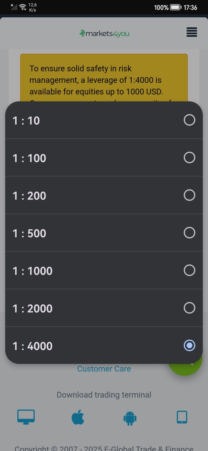Click the Android download icon
The height and width of the screenshot is (451, 208).
130,418
